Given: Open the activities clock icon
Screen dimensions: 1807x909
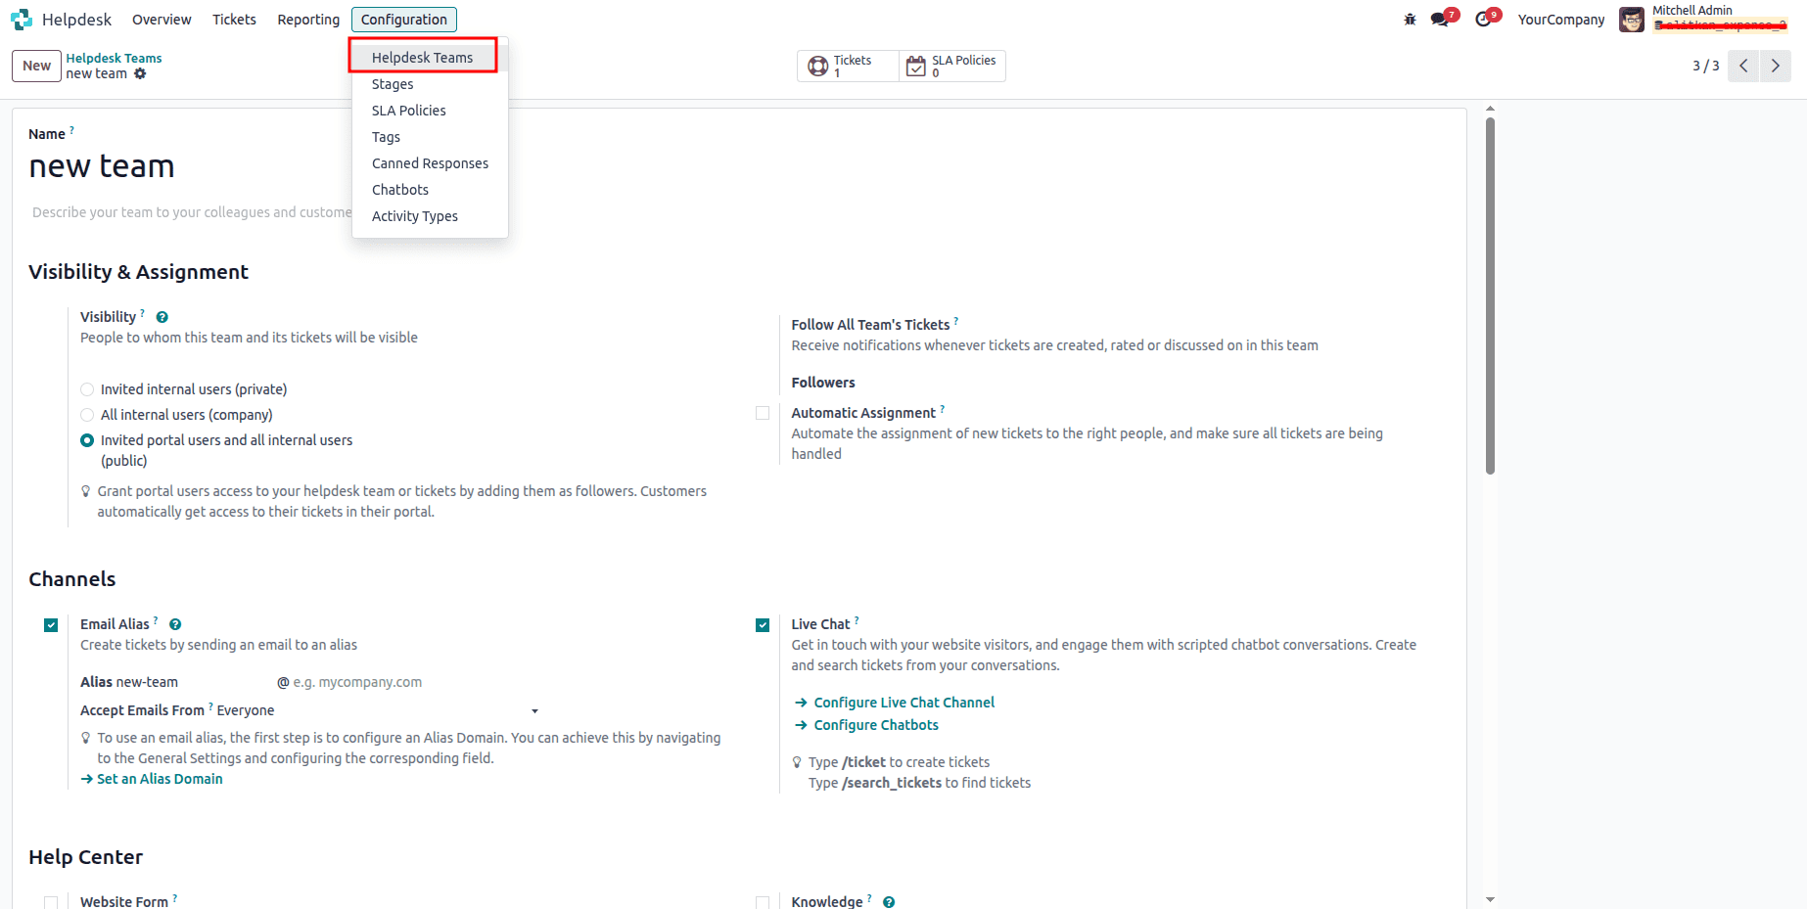Looking at the screenshot, I should point(1483,18).
